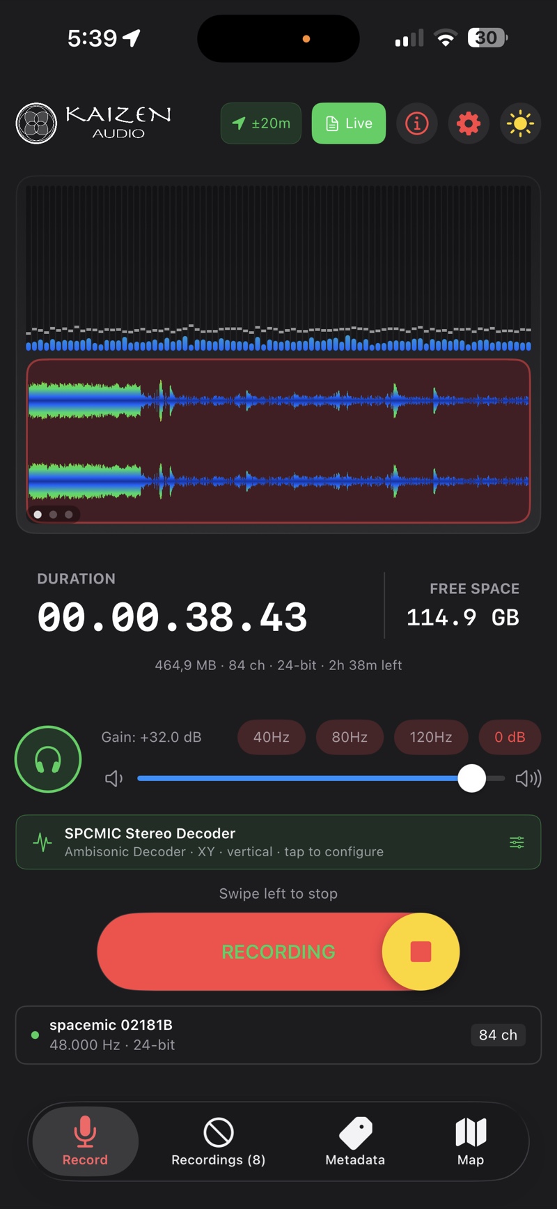Toggle the Live mode button

[349, 123]
